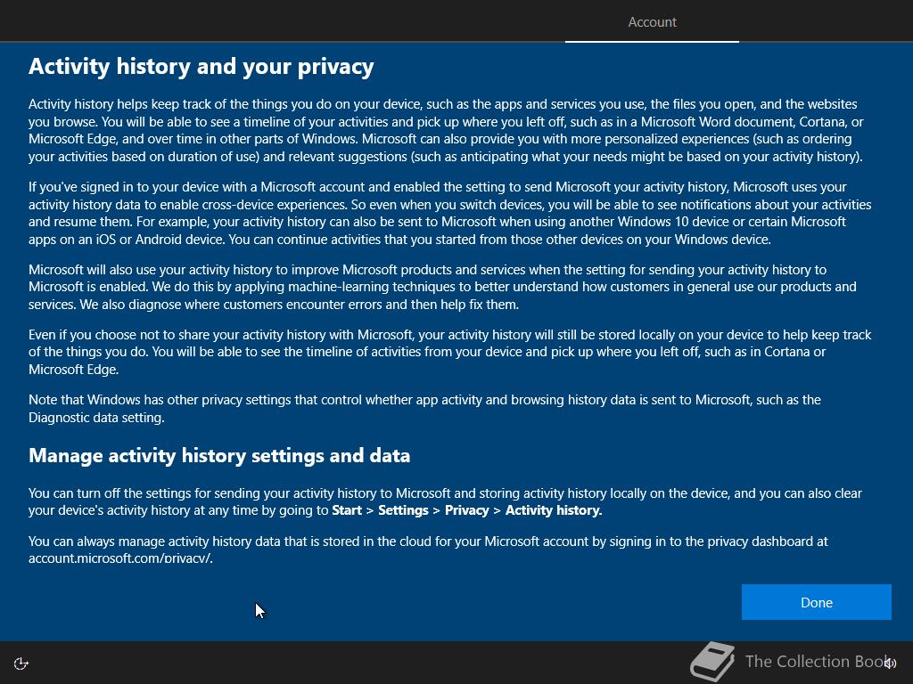The width and height of the screenshot is (913, 684).
Task: Click the sentence starting "Note that Windows has other"
Action: pos(425,408)
